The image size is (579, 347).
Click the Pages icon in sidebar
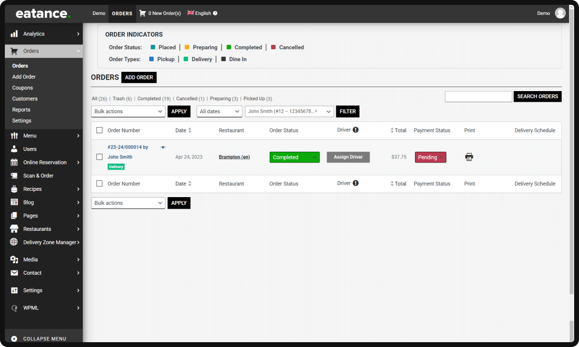14,216
